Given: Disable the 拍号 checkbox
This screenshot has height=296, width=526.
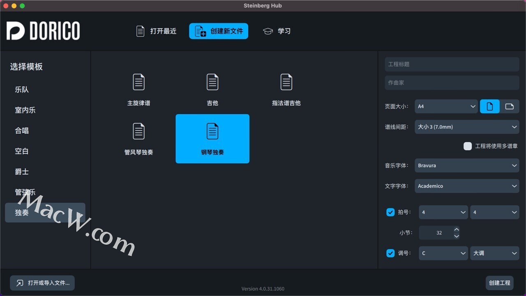Looking at the screenshot, I should coord(390,212).
